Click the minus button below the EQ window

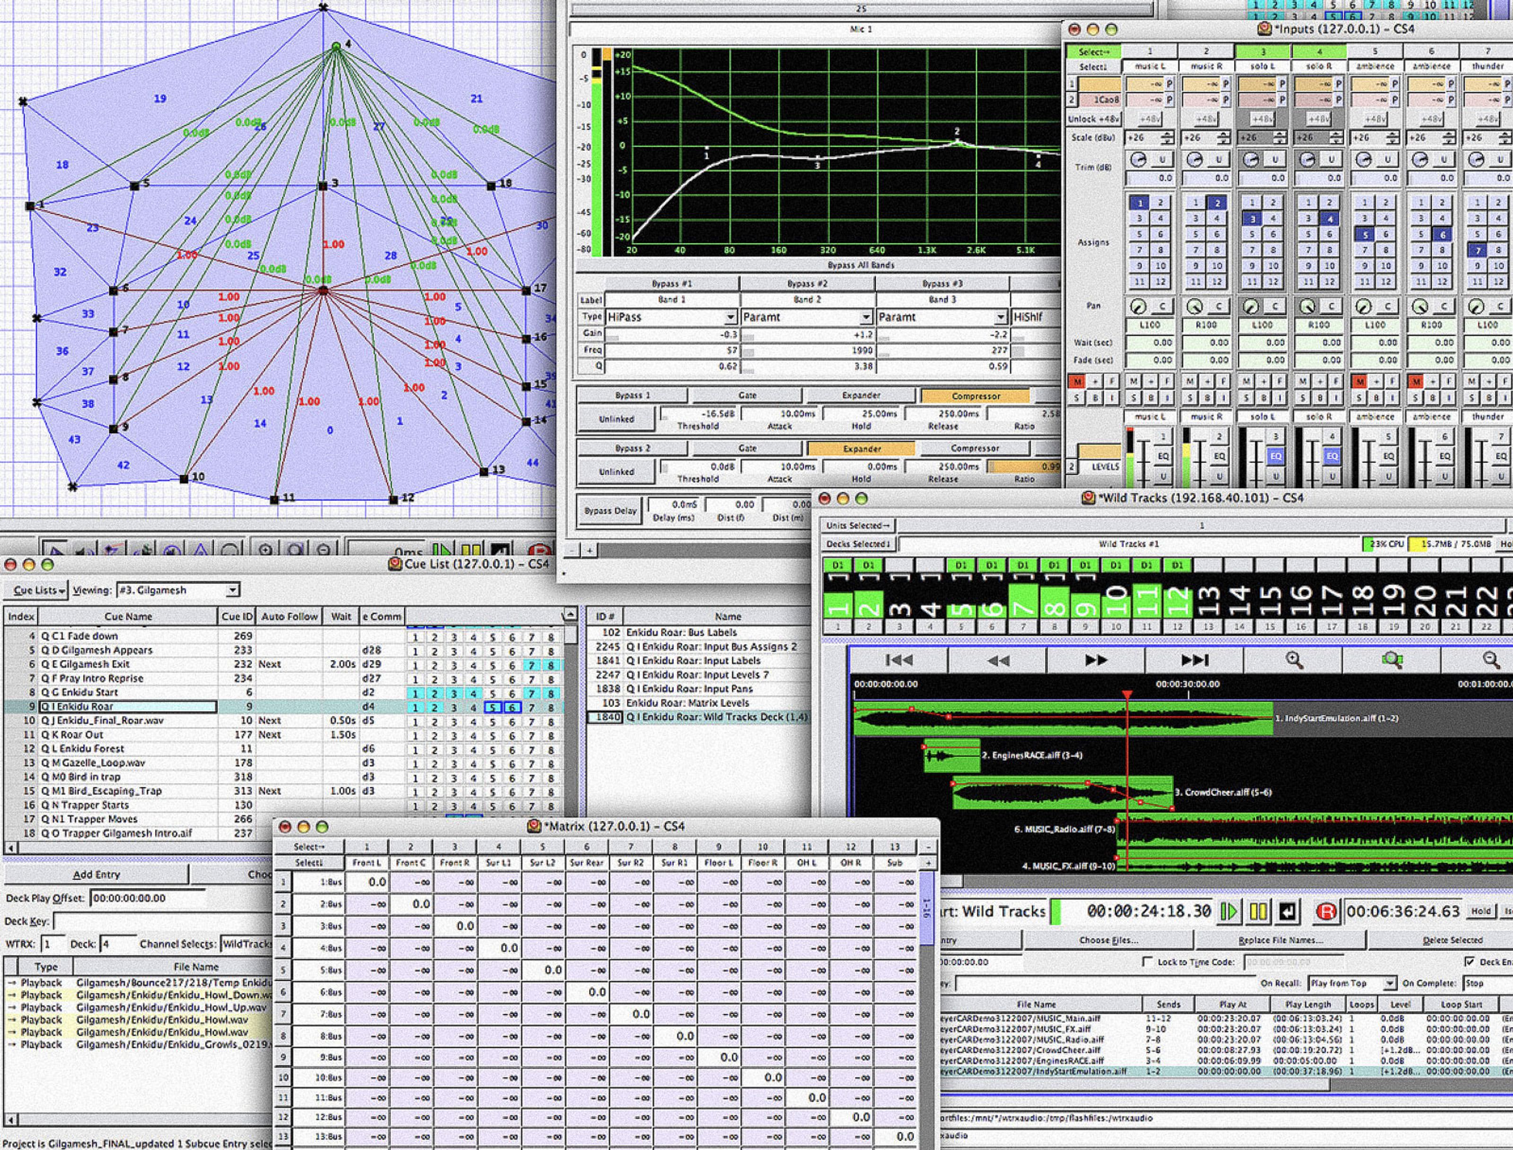pos(574,549)
